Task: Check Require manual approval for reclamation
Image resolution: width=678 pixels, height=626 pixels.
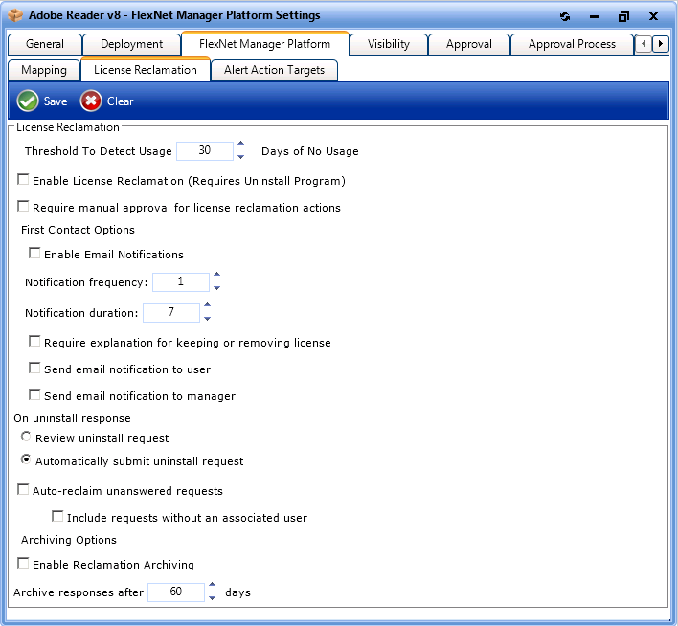Action: pyautogui.click(x=23, y=206)
